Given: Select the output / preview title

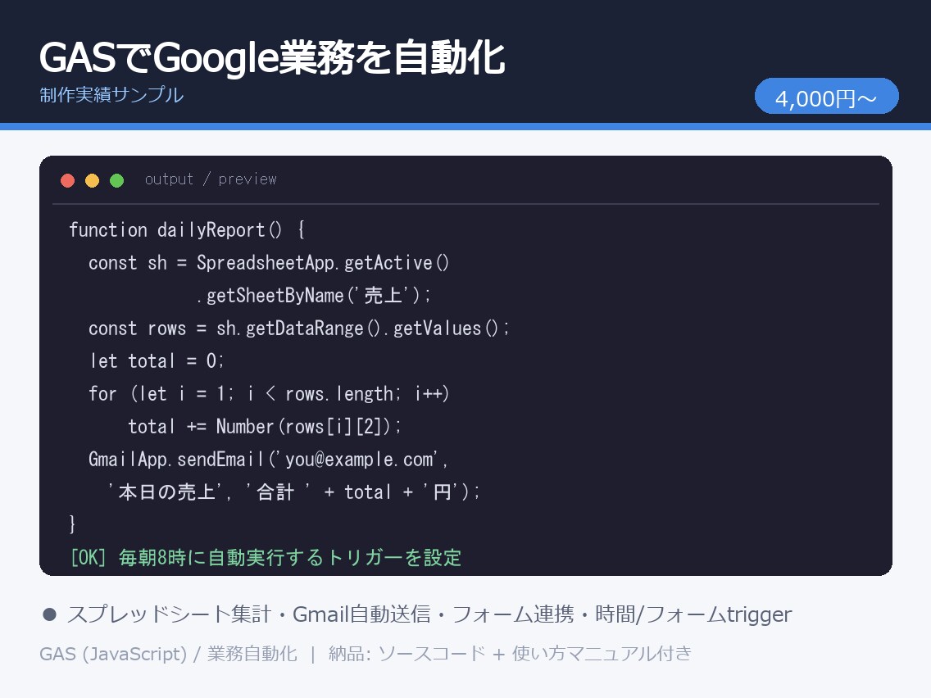Looking at the screenshot, I should (x=211, y=179).
